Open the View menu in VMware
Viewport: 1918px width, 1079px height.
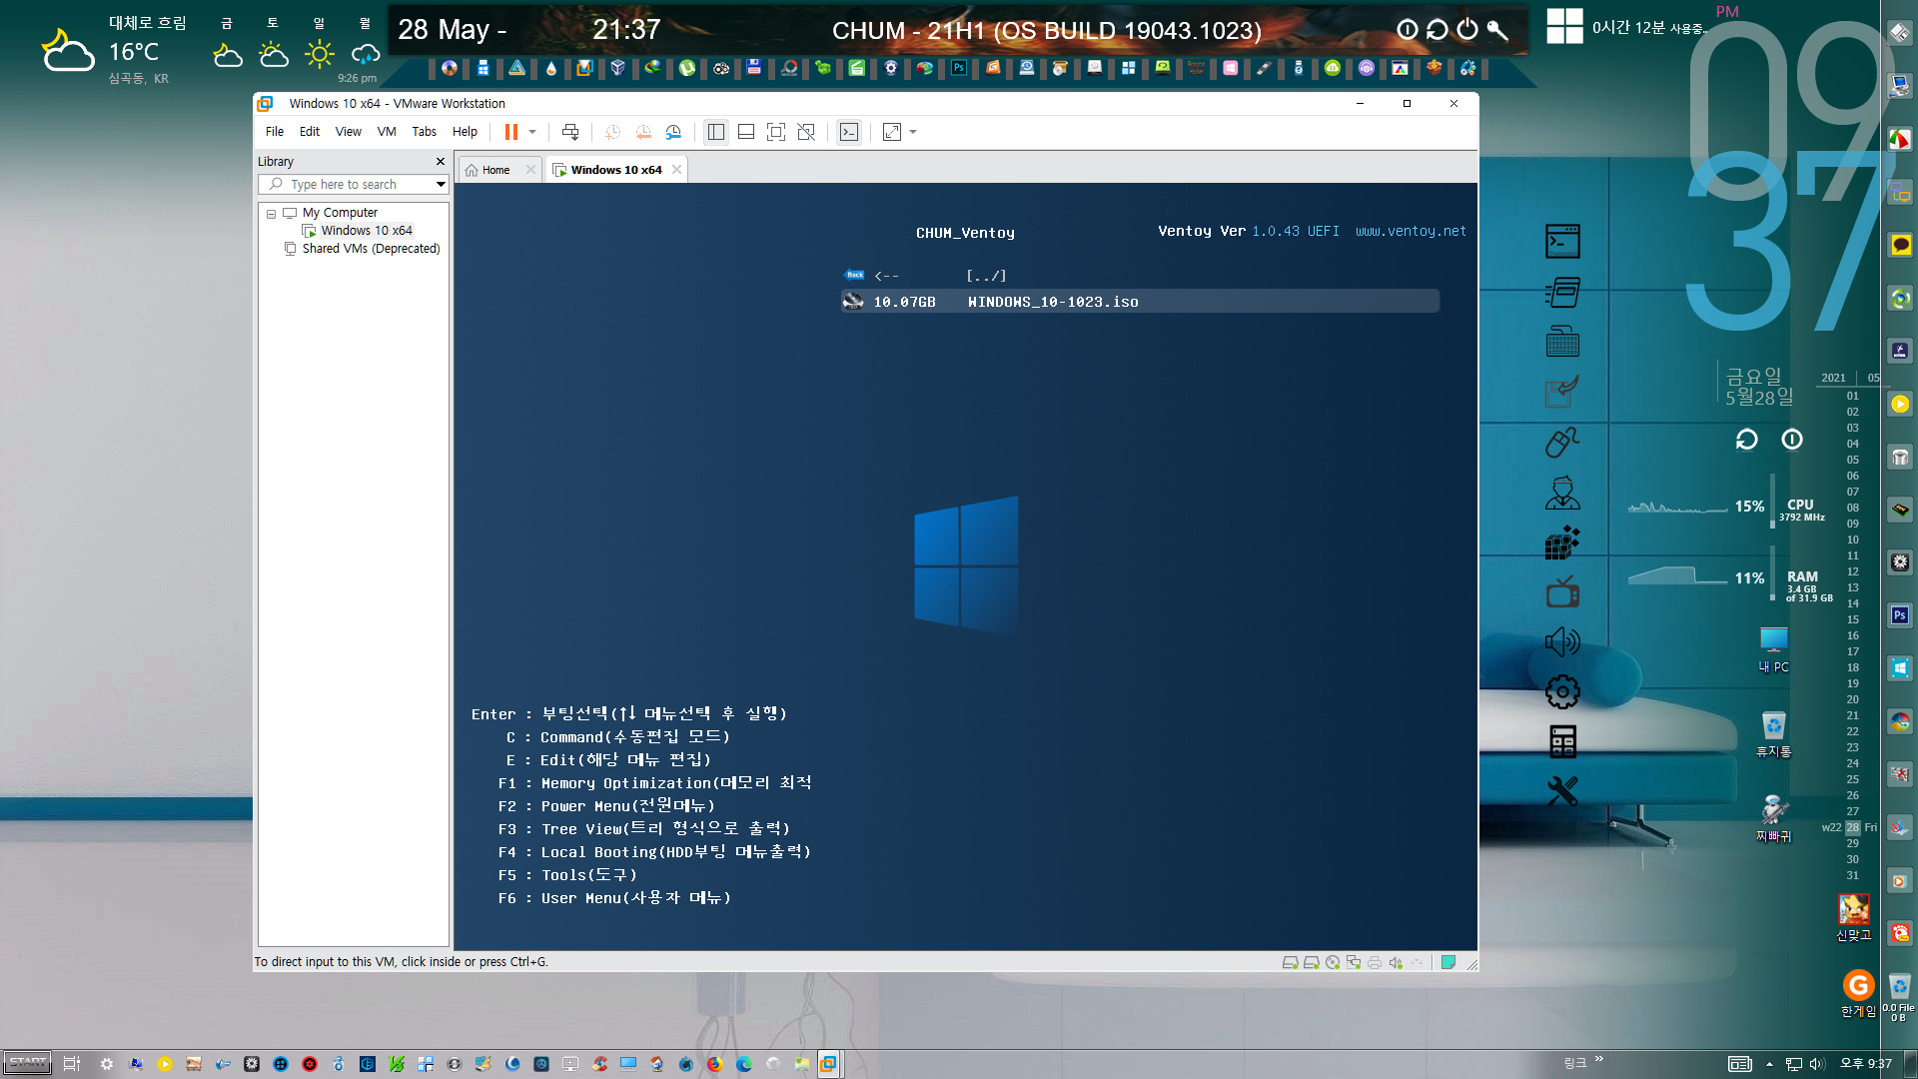349,132
